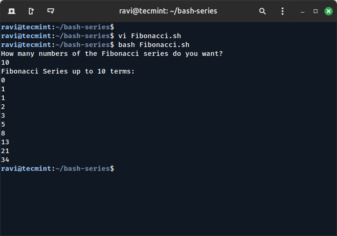Click the second title bar icon with plus

(31, 11)
